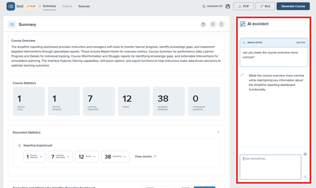Click the save disk icon
Viewport: 316px width, 188px height.
(228, 6)
